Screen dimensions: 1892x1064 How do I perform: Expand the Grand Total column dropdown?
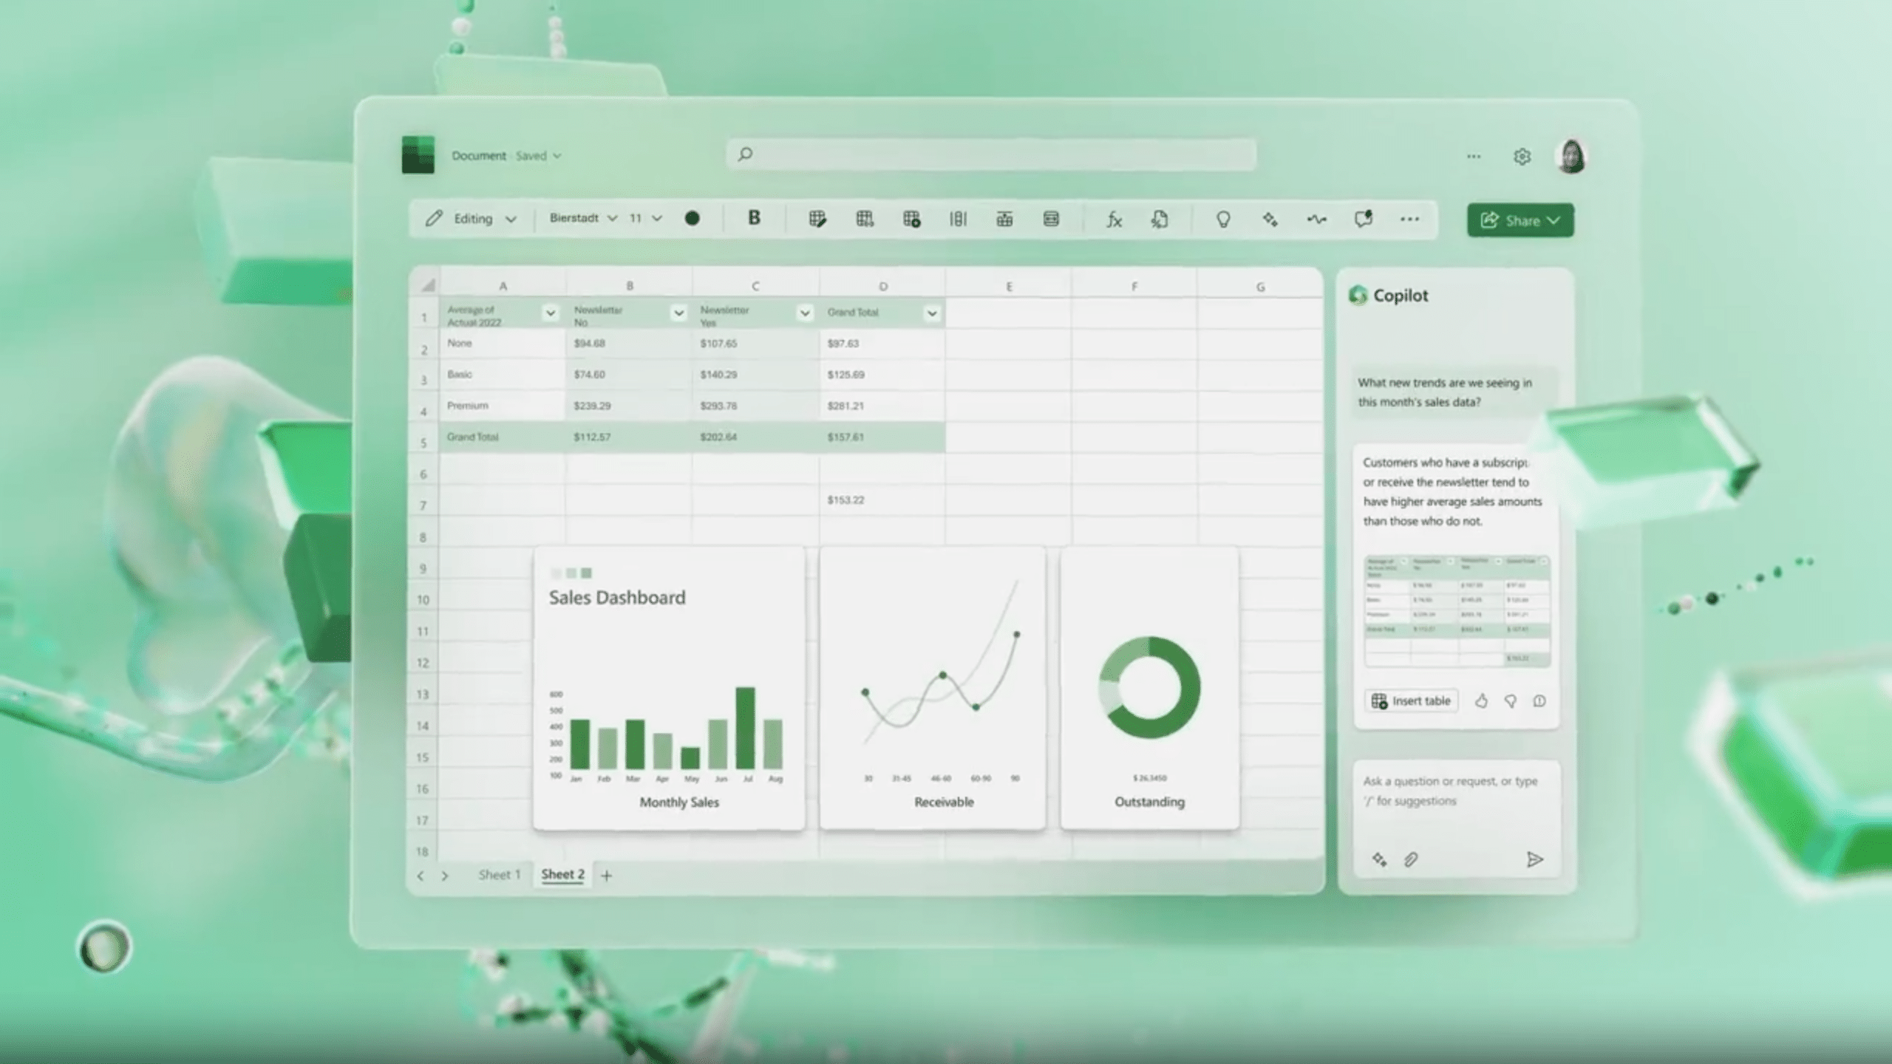click(932, 313)
